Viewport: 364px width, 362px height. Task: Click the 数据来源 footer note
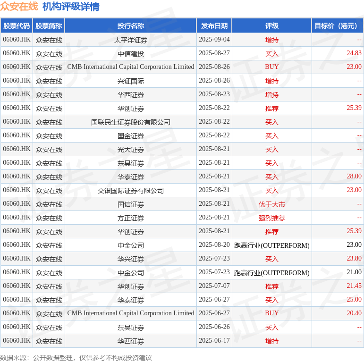[x=76, y=358]
